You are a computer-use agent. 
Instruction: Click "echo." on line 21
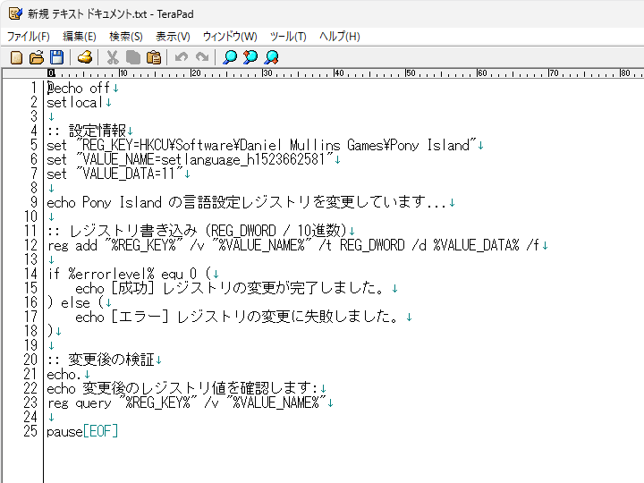[64, 374]
